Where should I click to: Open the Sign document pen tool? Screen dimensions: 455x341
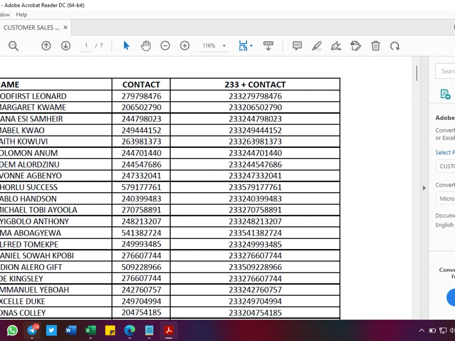[x=336, y=46]
